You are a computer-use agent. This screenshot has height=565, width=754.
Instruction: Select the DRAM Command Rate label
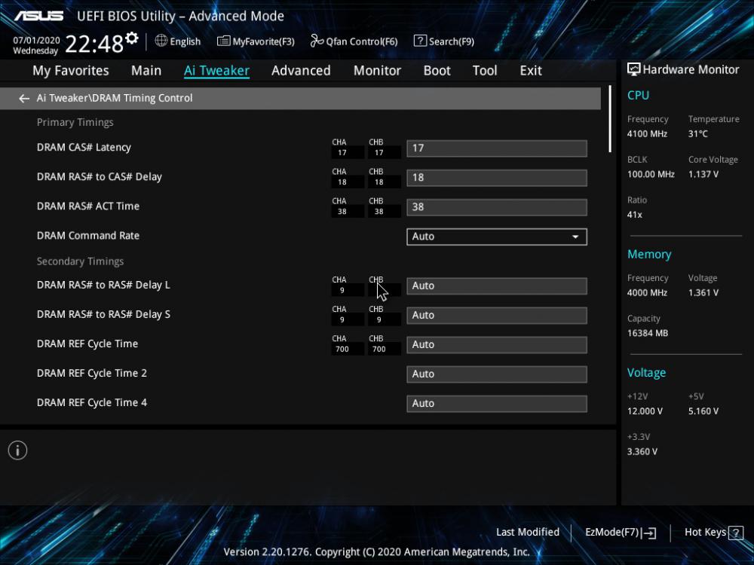(x=88, y=235)
